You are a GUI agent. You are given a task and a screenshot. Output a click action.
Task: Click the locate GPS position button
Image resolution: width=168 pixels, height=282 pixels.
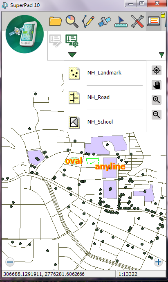157,70
